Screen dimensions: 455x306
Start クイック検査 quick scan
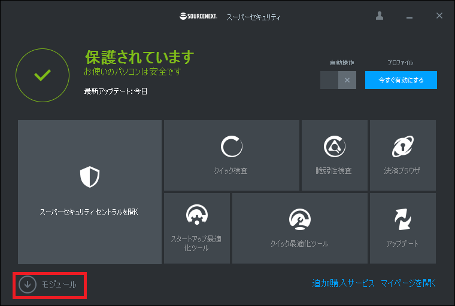click(x=232, y=155)
